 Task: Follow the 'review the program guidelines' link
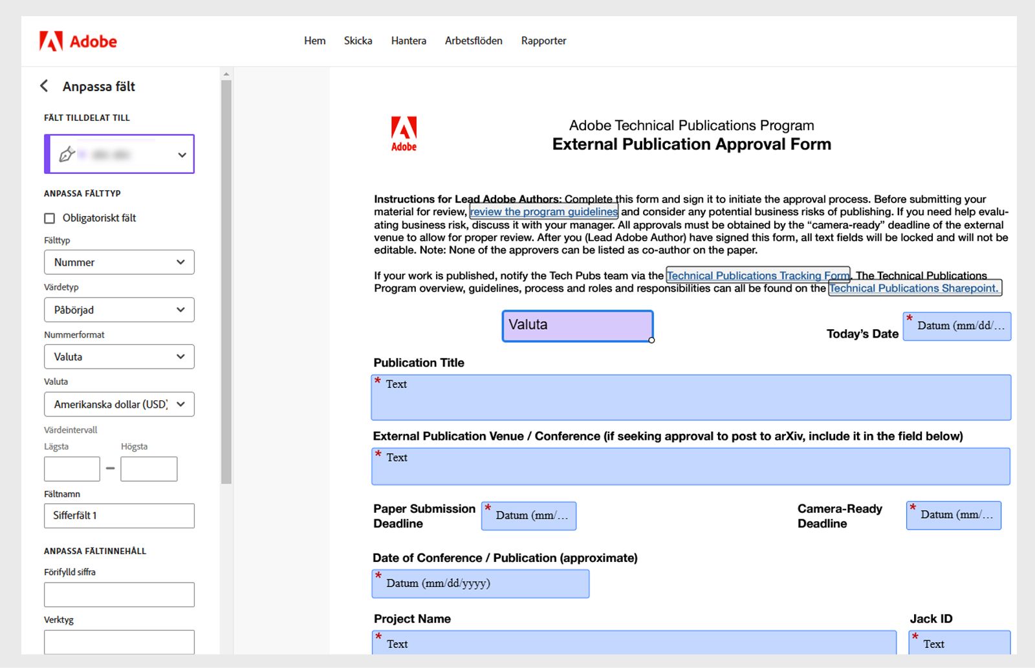(x=544, y=211)
